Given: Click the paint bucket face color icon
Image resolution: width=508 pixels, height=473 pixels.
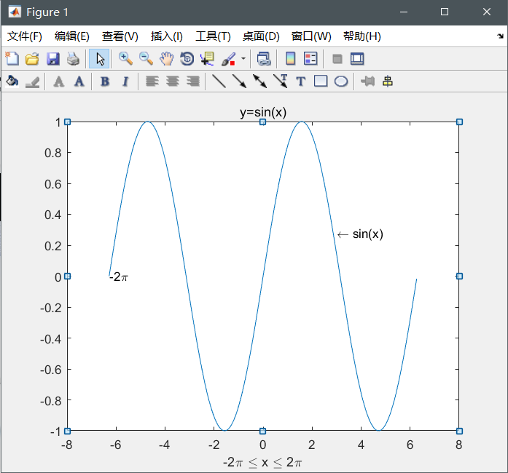Looking at the screenshot, I should pyautogui.click(x=12, y=82).
